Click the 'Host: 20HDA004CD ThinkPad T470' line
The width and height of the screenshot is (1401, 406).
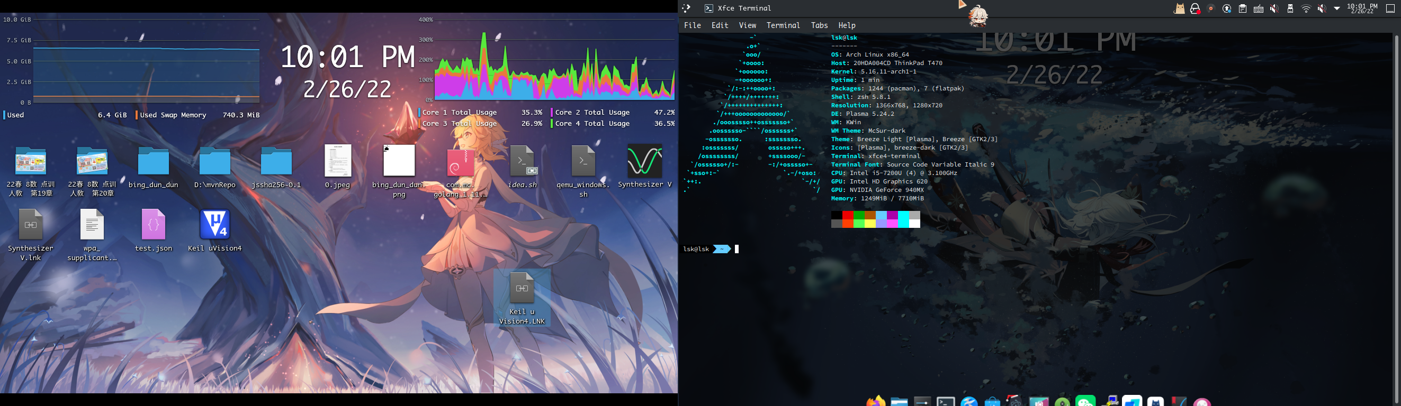click(x=886, y=63)
